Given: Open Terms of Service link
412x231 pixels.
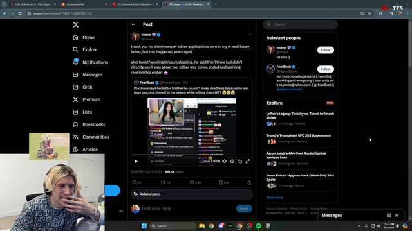Looking at the screenshot, I should pyautogui.click(x=276, y=209).
